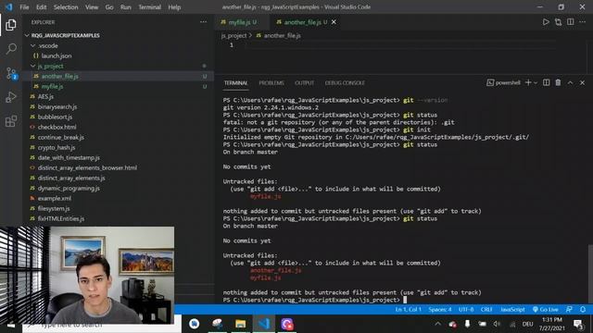The height and width of the screenshot is (333, 593).
Task: Run the current file with play icon
Action: pos(546,22)
